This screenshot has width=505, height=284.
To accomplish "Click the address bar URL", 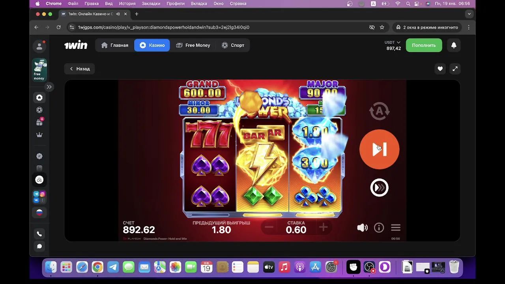I will (163, 27).
